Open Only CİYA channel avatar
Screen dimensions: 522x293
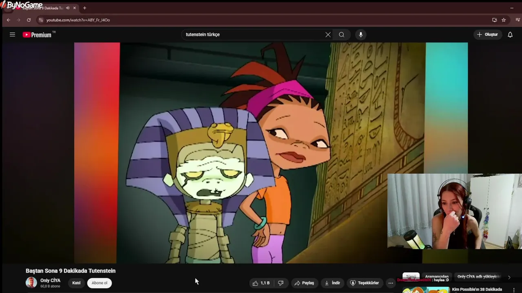[31, 282]
